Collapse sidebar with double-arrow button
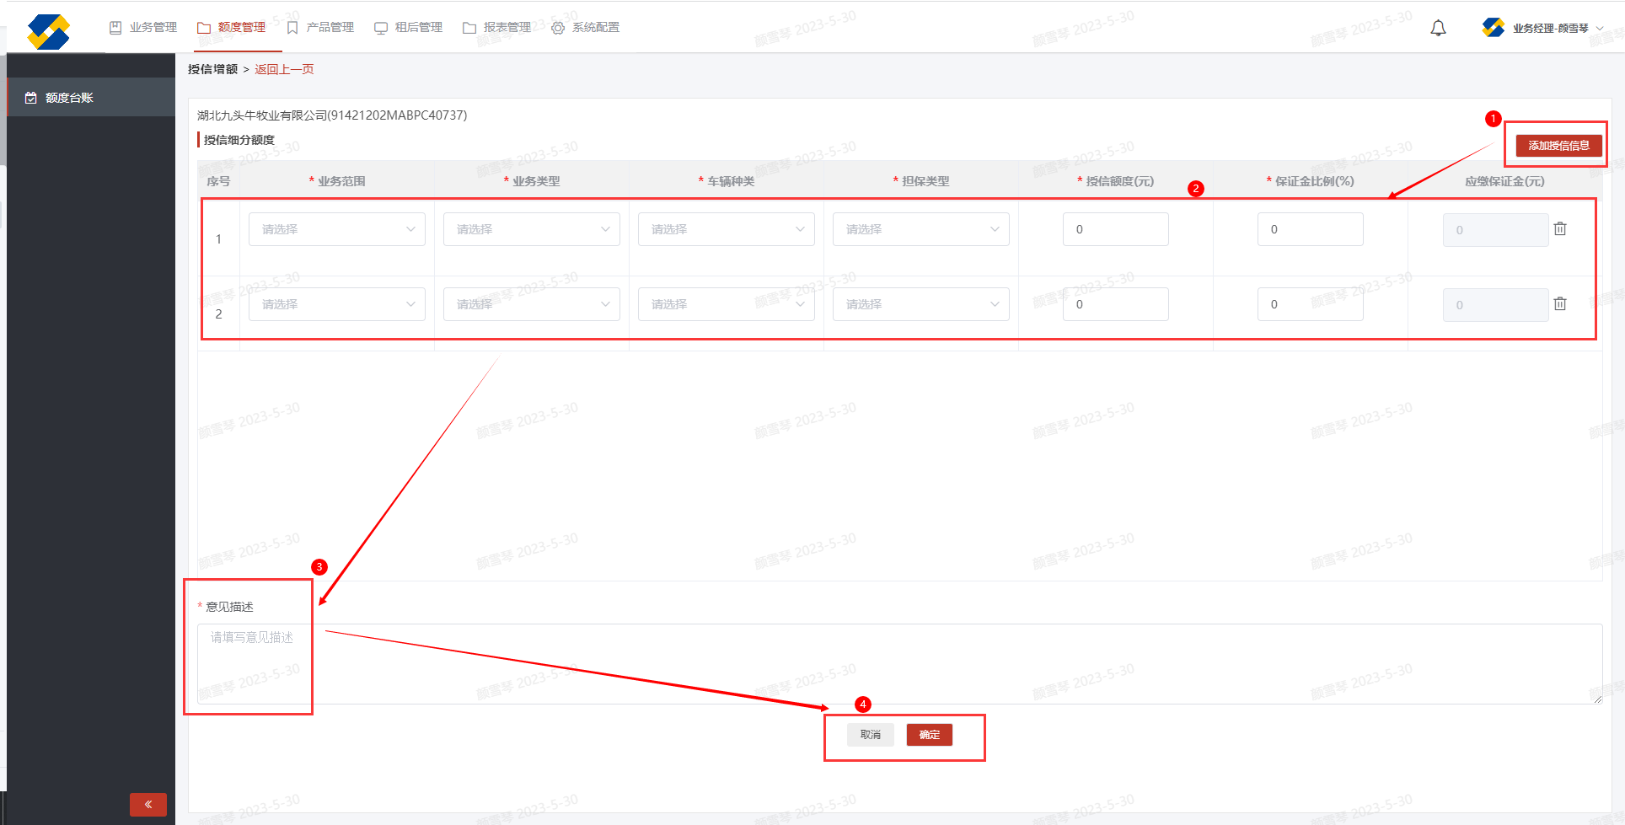The height and width of the screenshot is (825, 1625). 148,804
